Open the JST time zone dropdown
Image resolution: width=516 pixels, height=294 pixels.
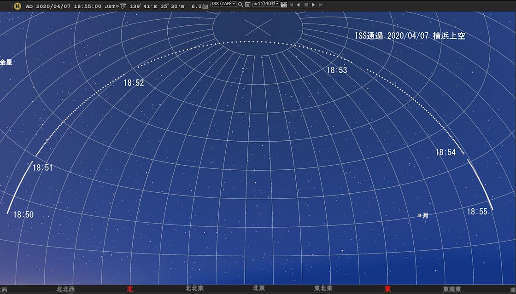point(111,6)
